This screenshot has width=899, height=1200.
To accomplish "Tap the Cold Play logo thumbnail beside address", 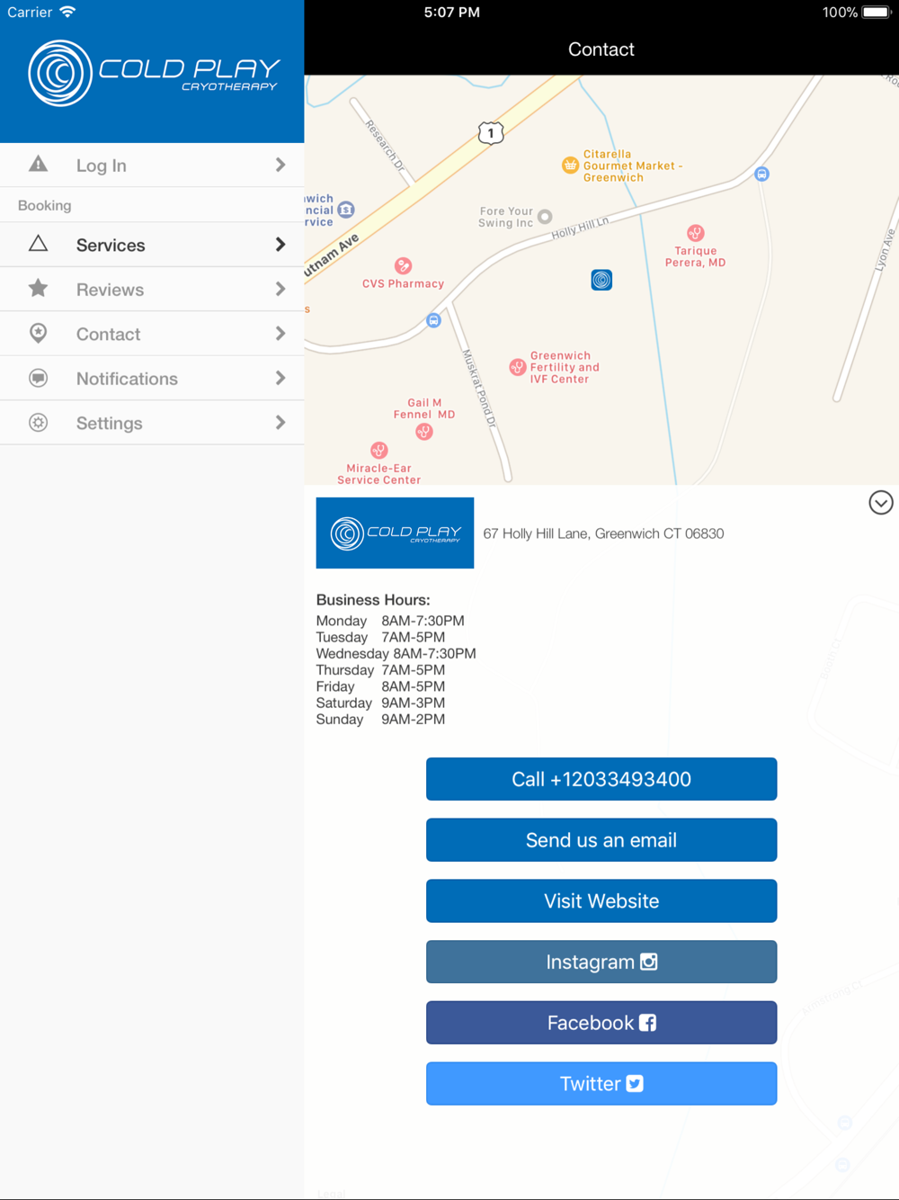I will [x=395, y=533].
